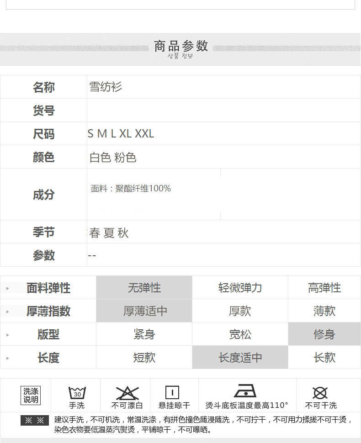This screenshot has height=443, width=361.
Task: Click the 商品参数 section header
Action: pos(181,47)
